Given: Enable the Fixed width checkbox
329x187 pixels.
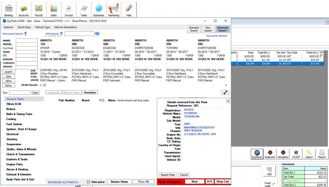Looking at the screenshot, I should (x=274, y=184).
